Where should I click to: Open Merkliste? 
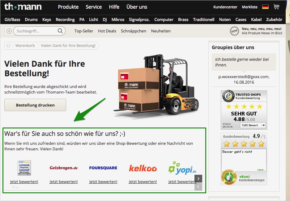250,7
